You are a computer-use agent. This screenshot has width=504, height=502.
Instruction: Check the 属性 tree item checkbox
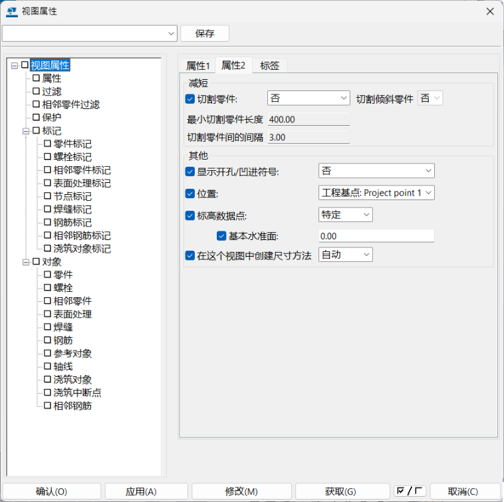click(37, 78)
